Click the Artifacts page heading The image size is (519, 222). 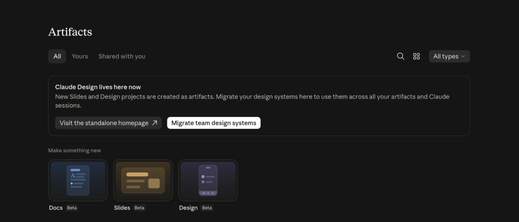click(70, 32)
